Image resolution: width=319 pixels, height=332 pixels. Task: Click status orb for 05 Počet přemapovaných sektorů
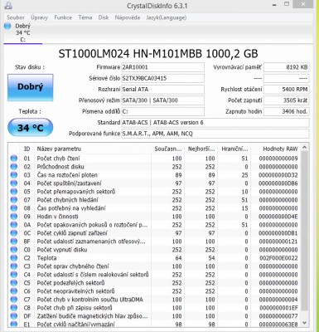[14, 192]
